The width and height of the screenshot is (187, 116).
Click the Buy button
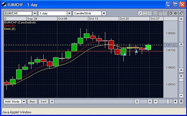(x=32, y=102)
